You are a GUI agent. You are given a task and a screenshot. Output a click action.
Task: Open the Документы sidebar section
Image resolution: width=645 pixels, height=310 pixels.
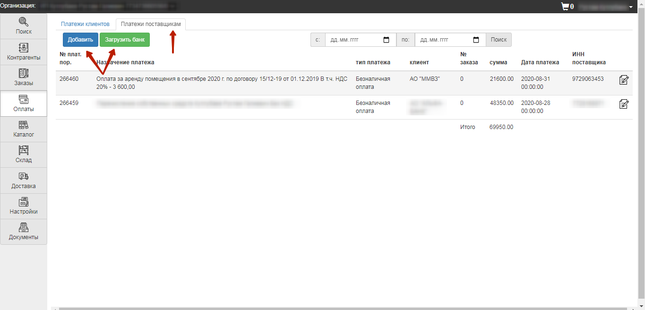24,232
